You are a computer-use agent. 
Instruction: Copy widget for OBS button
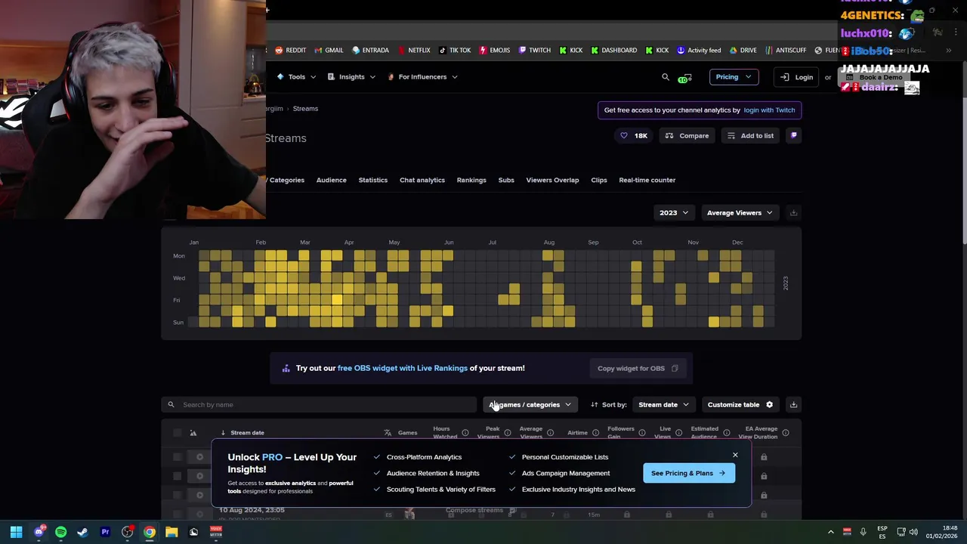point(637,369)
